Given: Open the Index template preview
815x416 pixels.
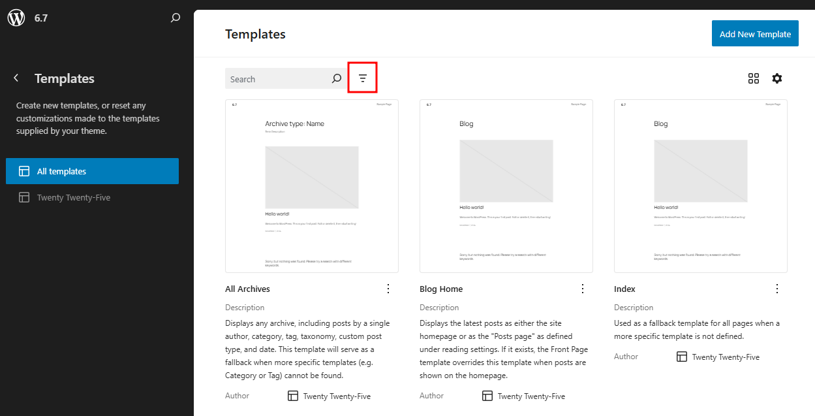Looking at the screenshot, I should click(700, 185).
